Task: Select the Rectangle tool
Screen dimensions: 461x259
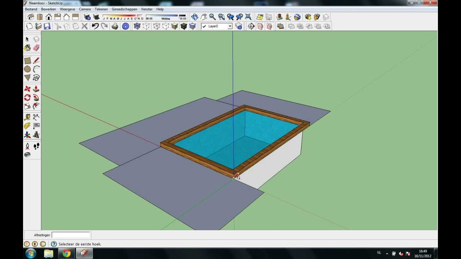Action: click(x=27, y=60)
